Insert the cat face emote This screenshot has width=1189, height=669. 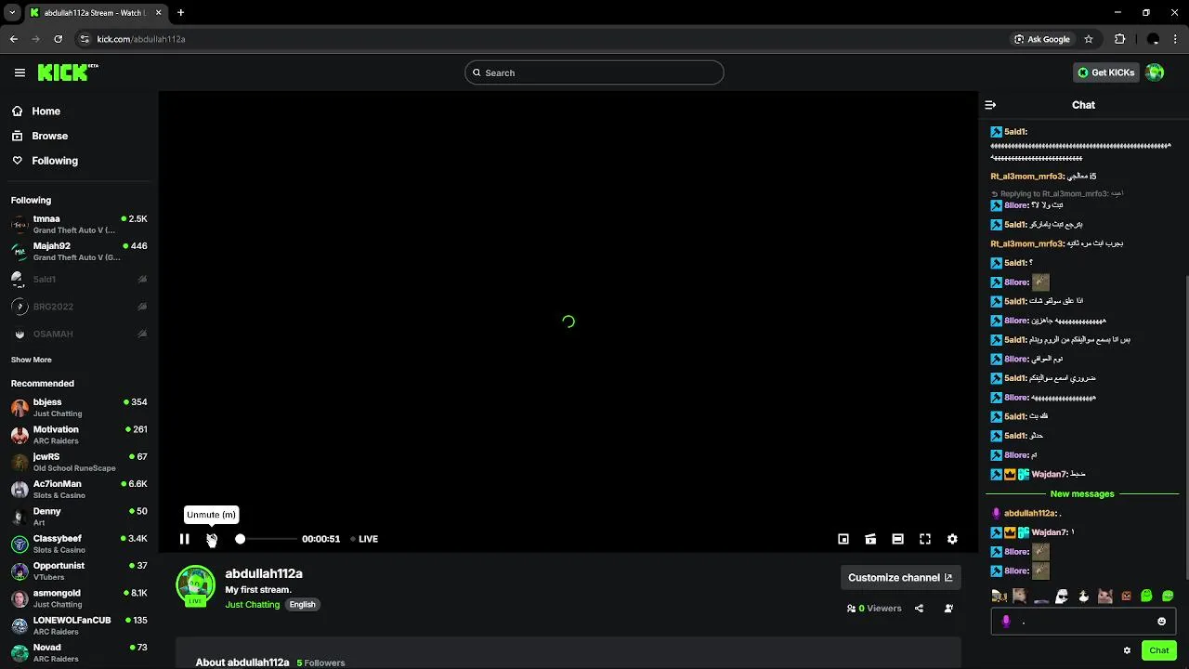point(1104,596)
